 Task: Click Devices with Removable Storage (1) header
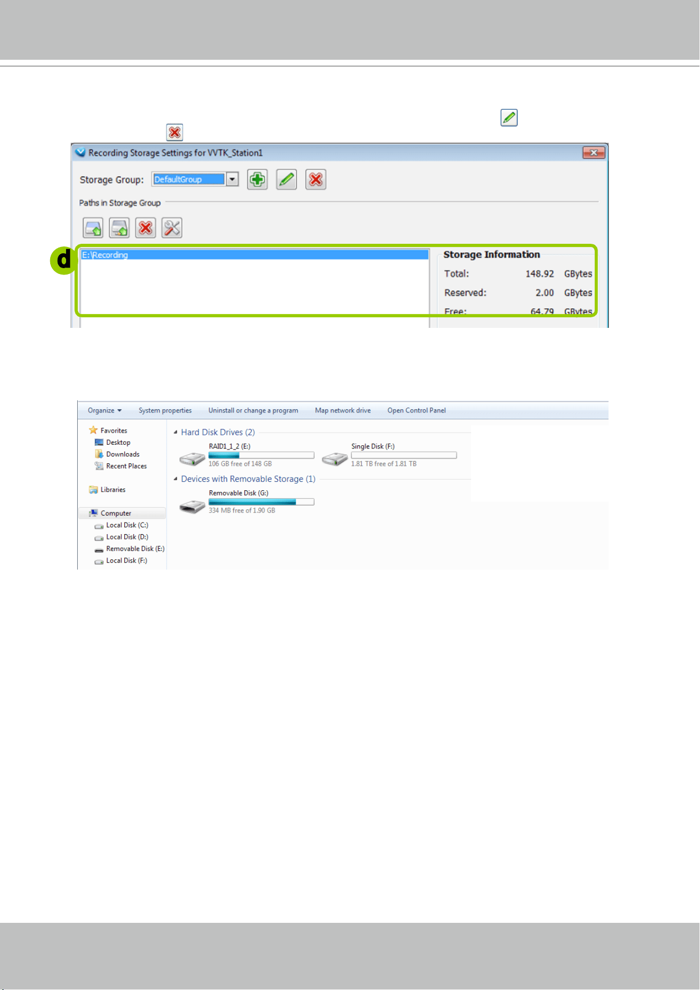point(248,479)
